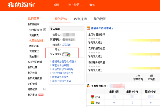Viewport: 160px width, 107px height.
Task: Click the 店铺半年内动态评分 calendar icon
Action: pos(88,28)
